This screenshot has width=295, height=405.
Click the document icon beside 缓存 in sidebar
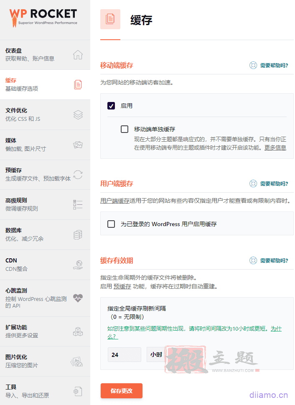click(78, 85)
